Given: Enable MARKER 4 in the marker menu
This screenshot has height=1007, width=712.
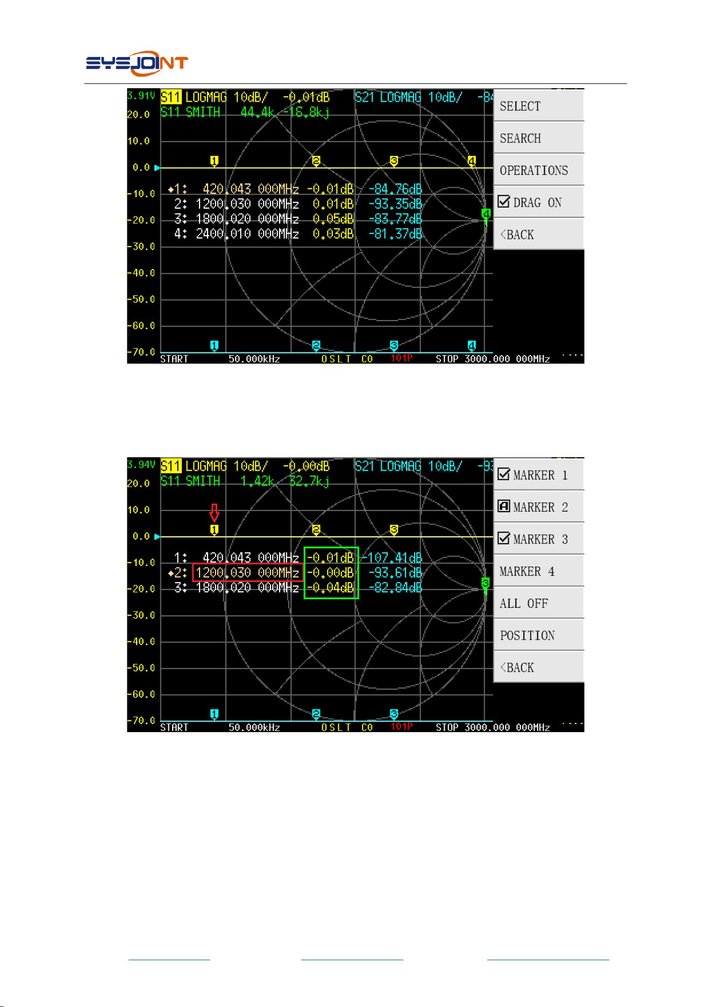Looking at the screenshot, I should click(539, 571).
